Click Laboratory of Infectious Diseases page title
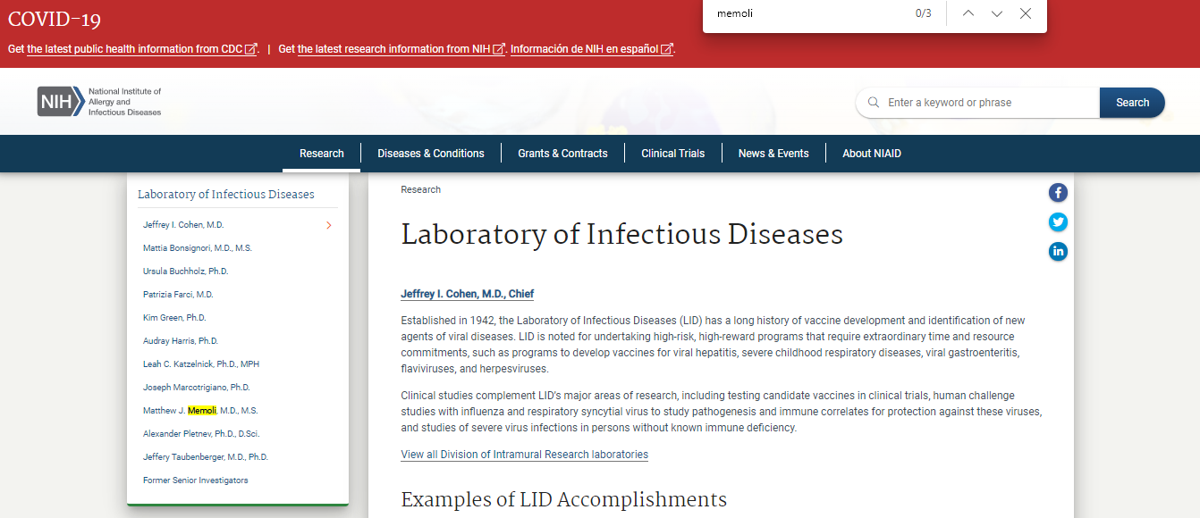The image size is (1200, 518). tap(621, 234)
